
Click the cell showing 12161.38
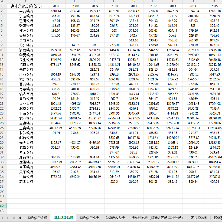[x=214, y=11]
